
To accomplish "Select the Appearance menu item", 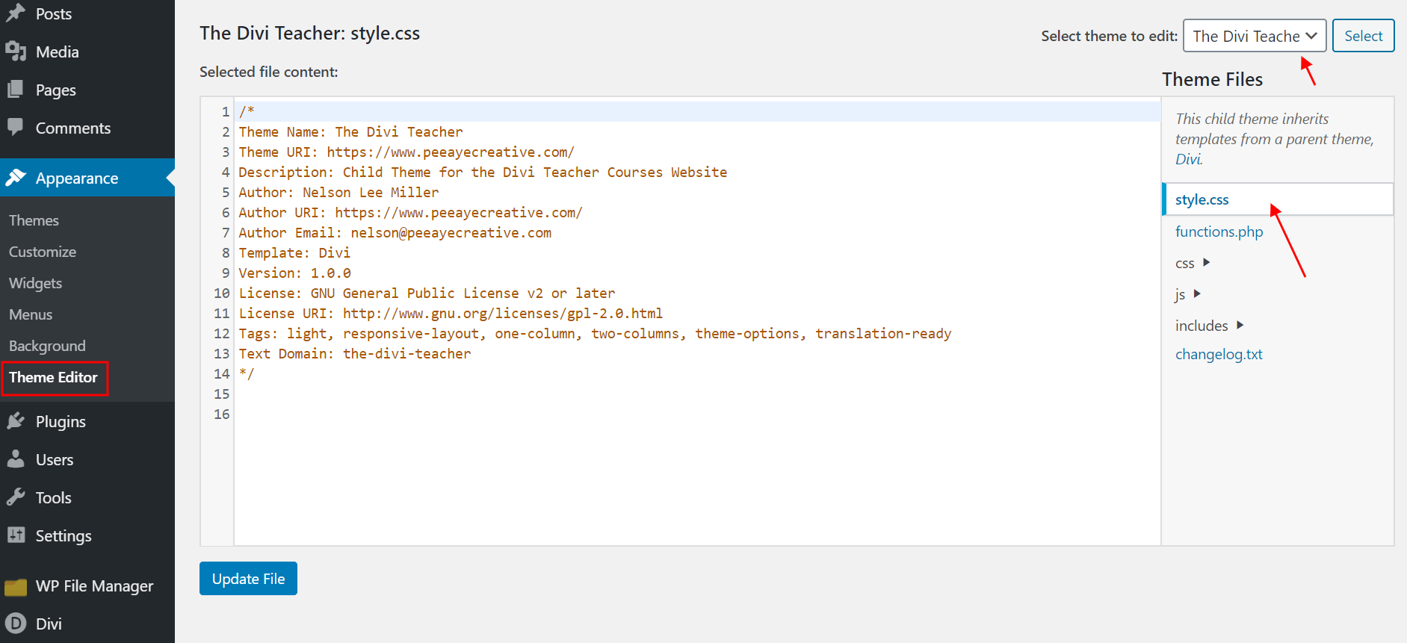I will point(87,178).
